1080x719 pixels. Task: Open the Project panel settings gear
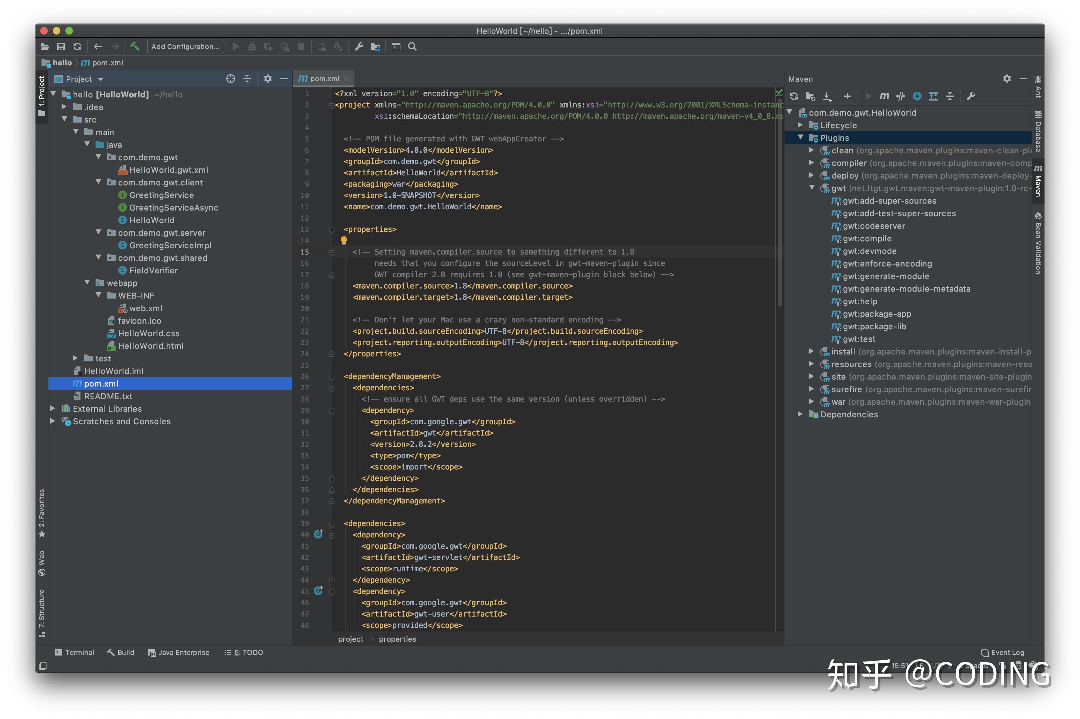click(267, 79)
